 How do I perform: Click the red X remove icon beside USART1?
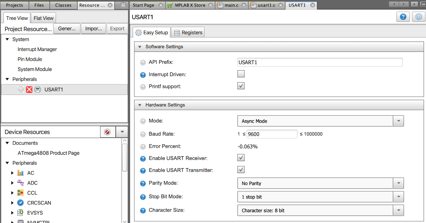point(29,89)
